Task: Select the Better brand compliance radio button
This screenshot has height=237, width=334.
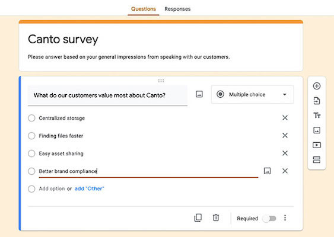Action: pos(31,171)
